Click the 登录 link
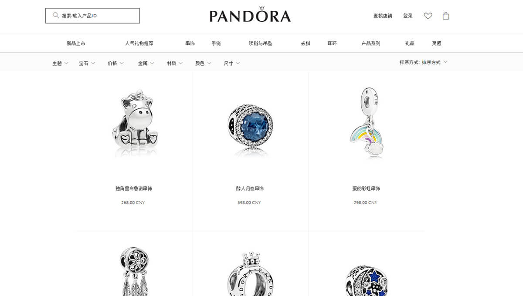 [408, 16]
